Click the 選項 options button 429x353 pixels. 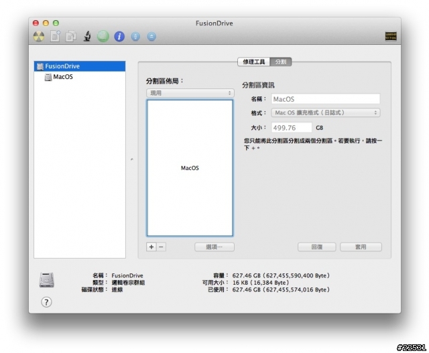coord(214,247)
